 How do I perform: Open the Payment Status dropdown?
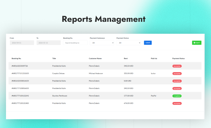(x=128, y=43)
